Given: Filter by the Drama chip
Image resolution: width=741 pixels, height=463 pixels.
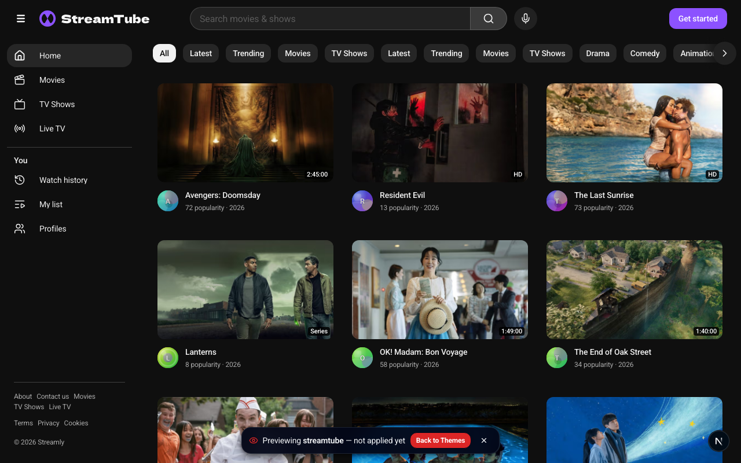Looking at the screenshot, I should coord(597,53).
